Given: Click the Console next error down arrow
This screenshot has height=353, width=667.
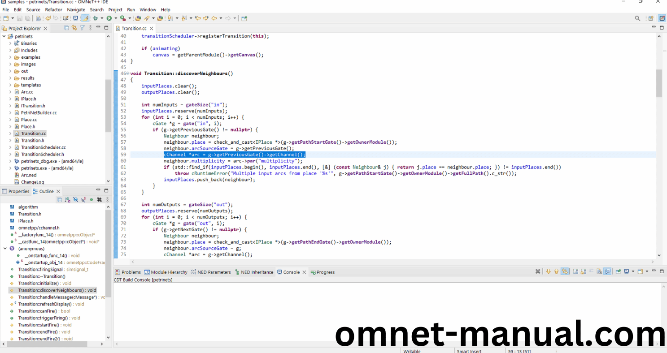Looking at the screenshot, I should point(548,271).
